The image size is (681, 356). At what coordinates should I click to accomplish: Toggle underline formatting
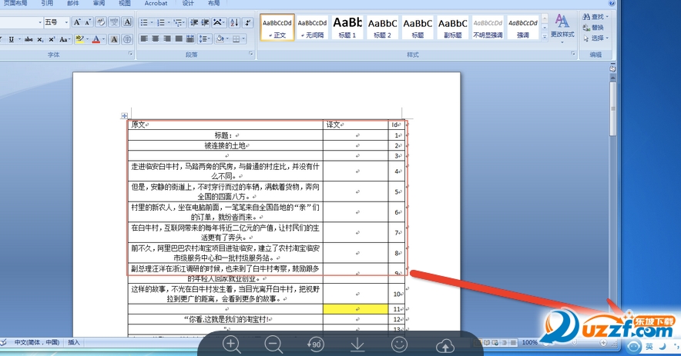[x=12, y=39]
